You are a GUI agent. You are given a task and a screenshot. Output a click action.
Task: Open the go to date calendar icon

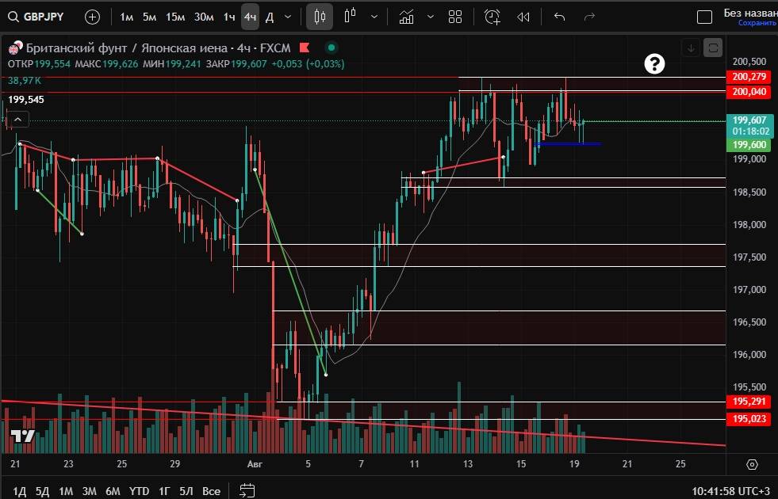pyautogui.click(x=247, y=490)
